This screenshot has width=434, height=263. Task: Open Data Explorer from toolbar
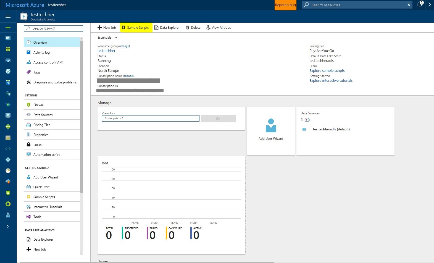[167, 28]
